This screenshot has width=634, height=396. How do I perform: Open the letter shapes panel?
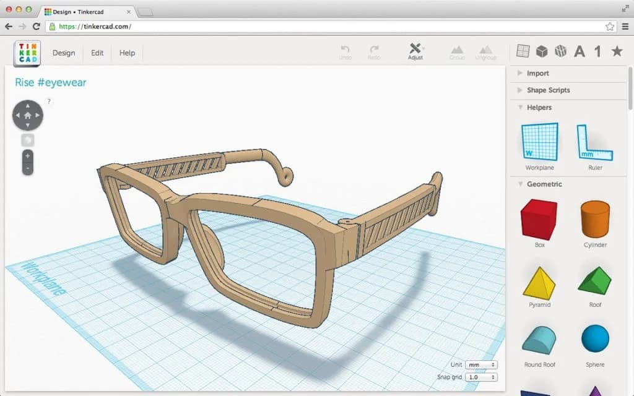click(x=579, y=53)
